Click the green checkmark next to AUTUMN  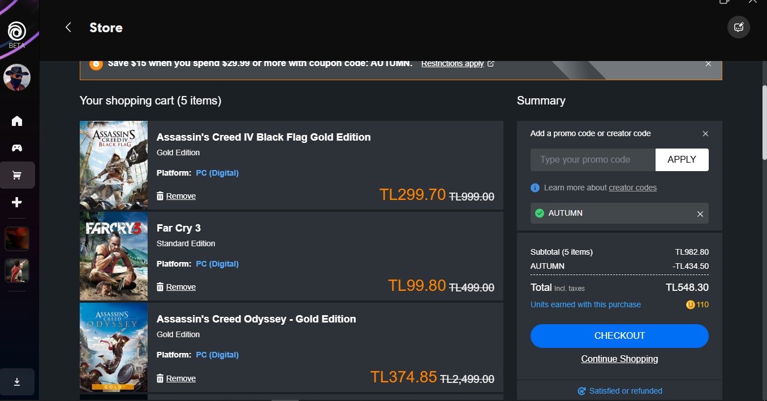click(x=540, y=213)
